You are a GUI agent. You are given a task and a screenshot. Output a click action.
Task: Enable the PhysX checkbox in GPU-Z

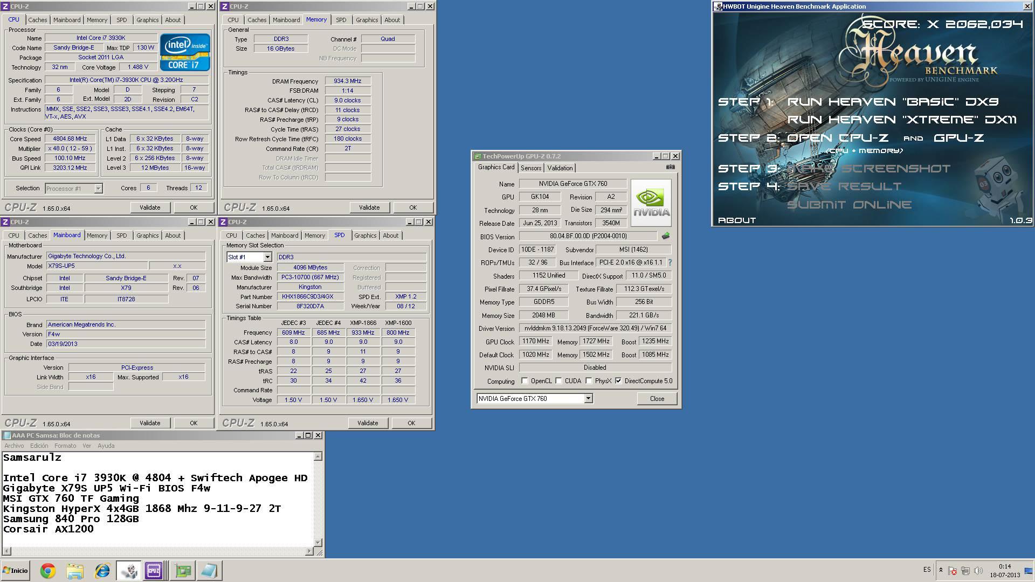pyautogui.click(x=589, y=381)
